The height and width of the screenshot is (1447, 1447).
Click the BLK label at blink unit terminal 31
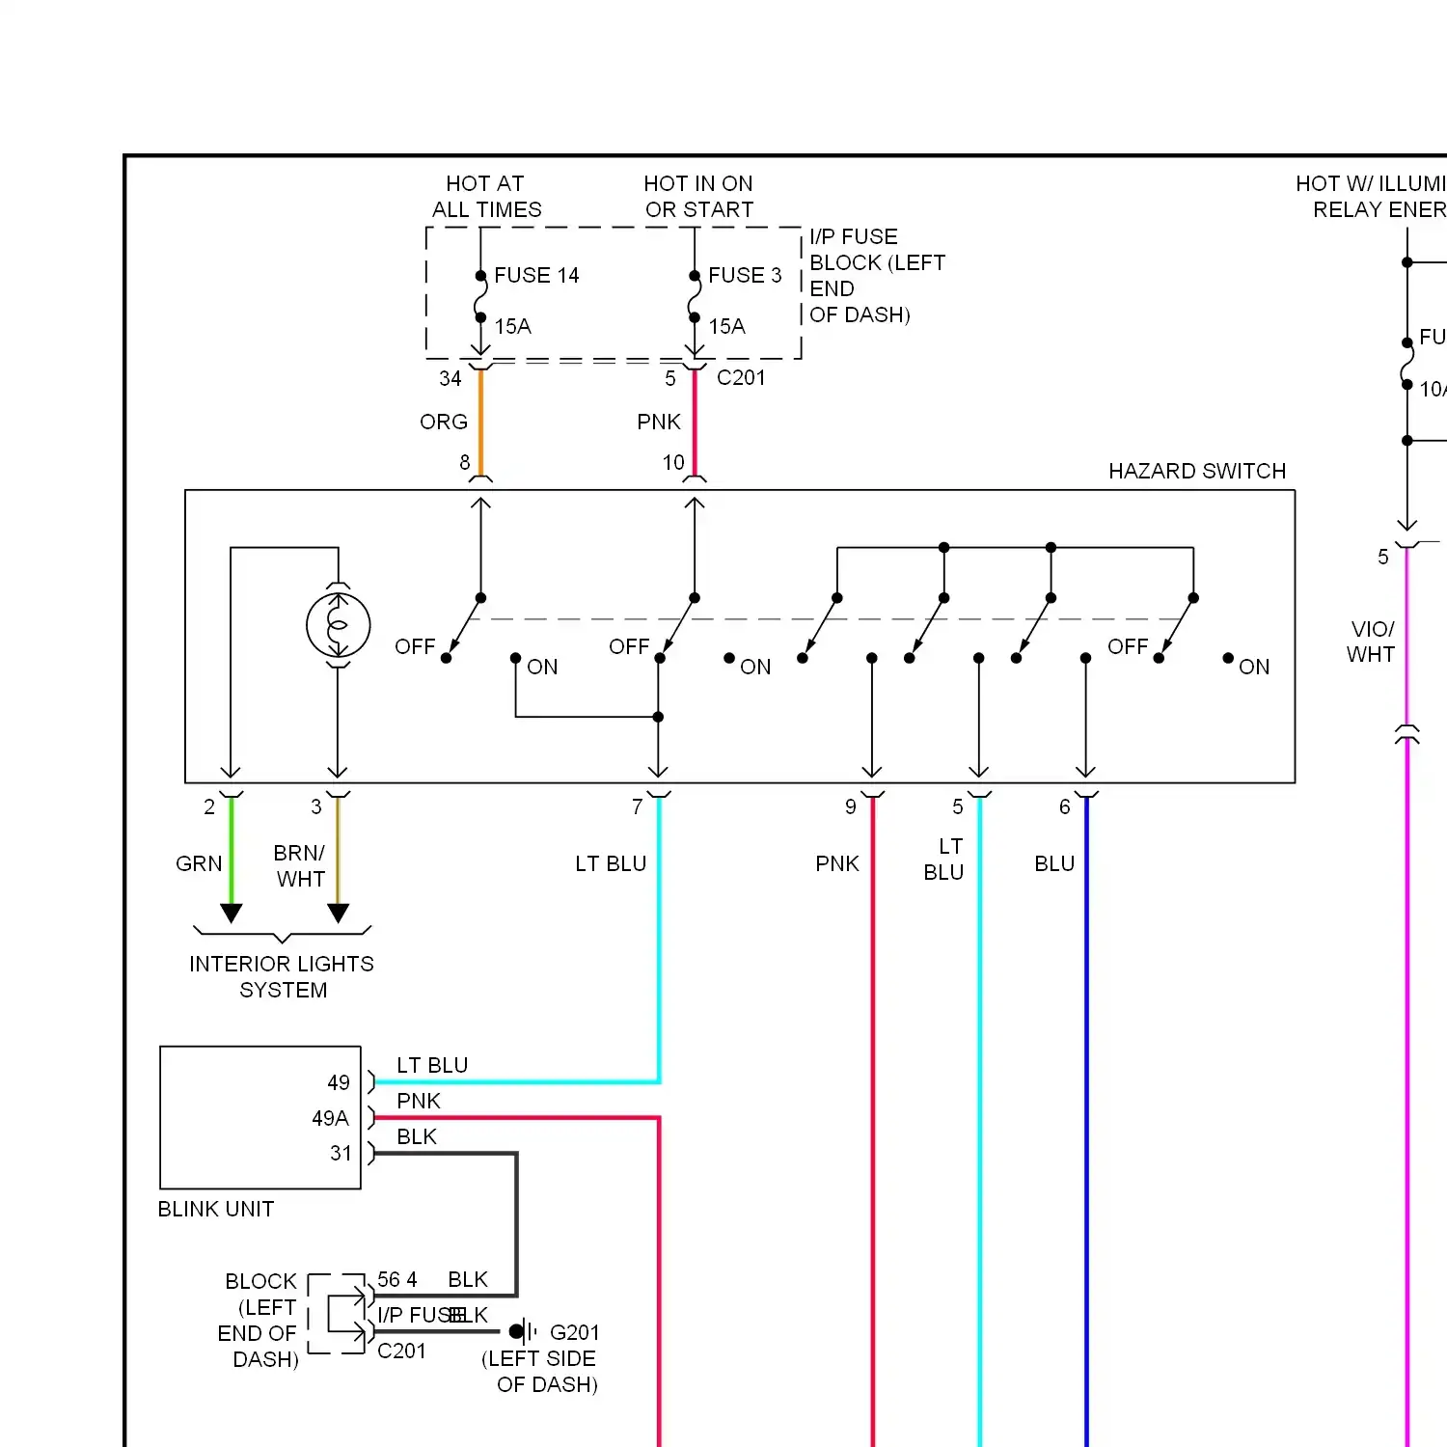417,1136
